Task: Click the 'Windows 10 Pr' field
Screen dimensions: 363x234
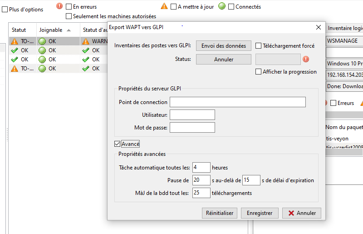Action: (x=344, y=64)
